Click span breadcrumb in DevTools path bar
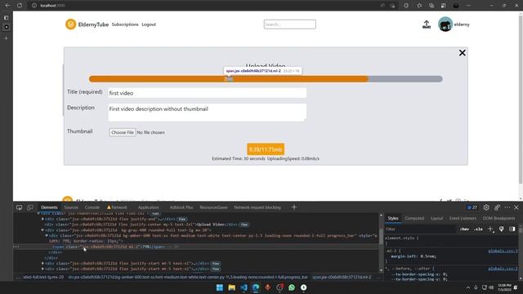The height and width of the screenshot is (294, 523). (x=342, y=277)
